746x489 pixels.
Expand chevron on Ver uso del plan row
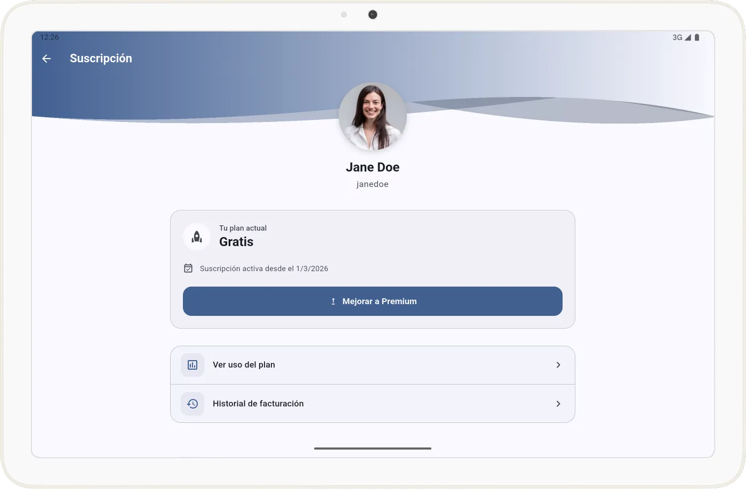coord(558,365)
